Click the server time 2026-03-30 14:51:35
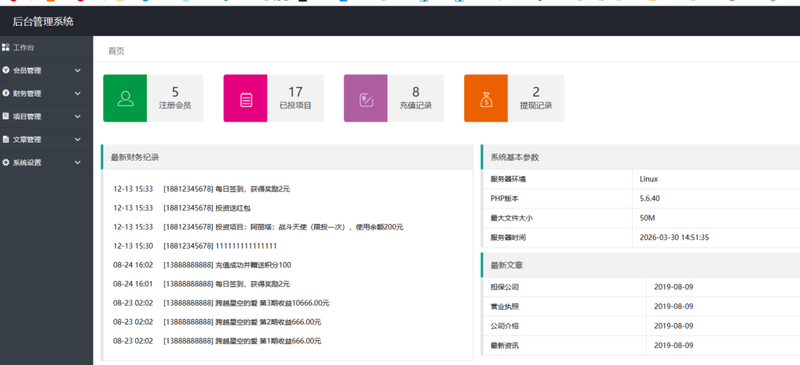The image size is (800, 365). [x=674, y=237]
